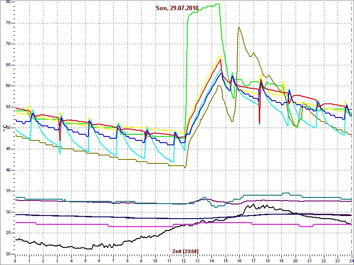Click the 80 temperature axis label
Image resolution: width=354 pixels, height=265 pixels.
[x=8, y=2]
